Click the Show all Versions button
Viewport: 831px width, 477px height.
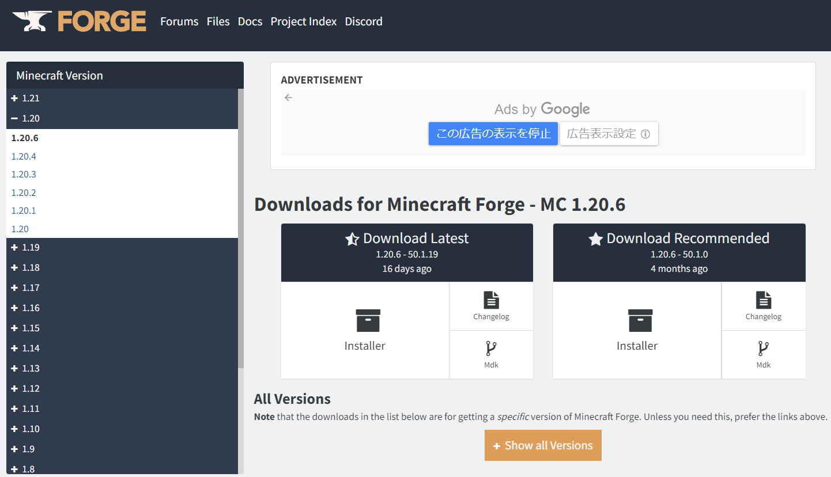[x=542, y=445]
